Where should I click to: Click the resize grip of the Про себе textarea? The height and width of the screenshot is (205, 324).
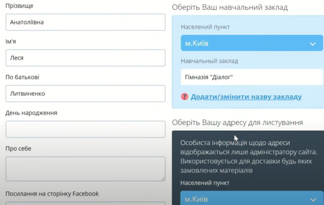(163, 179)
